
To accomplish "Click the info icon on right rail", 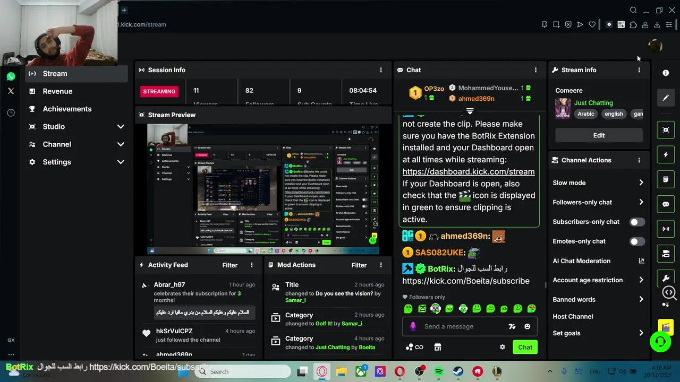I will (x=666, y=73).
